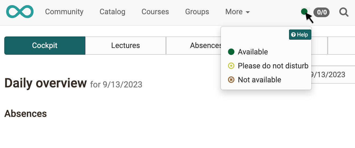Screen dimensions: 355x148
Task: Click the yellow do-not-disturb circle icon
Action: tap(231, 66)
